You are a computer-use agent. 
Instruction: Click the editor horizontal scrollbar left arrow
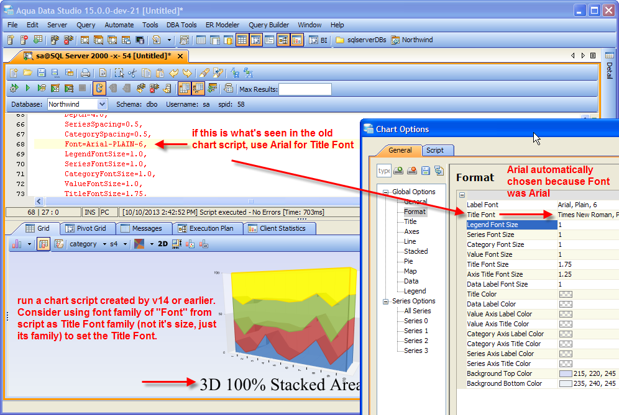coord(39,202)
